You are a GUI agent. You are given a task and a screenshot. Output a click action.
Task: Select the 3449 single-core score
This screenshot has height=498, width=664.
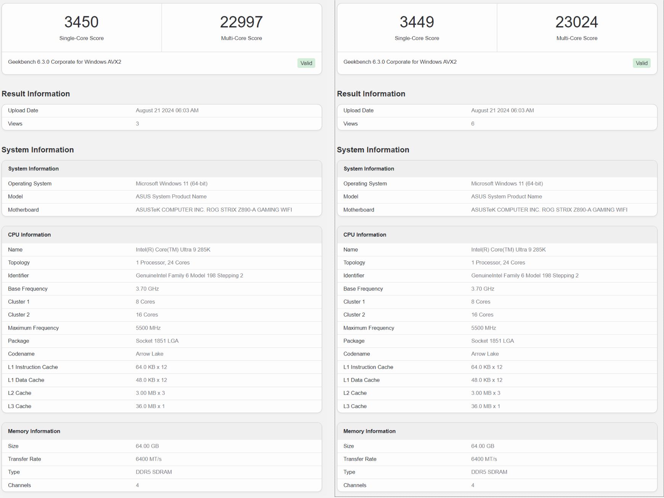coord(417,22)
